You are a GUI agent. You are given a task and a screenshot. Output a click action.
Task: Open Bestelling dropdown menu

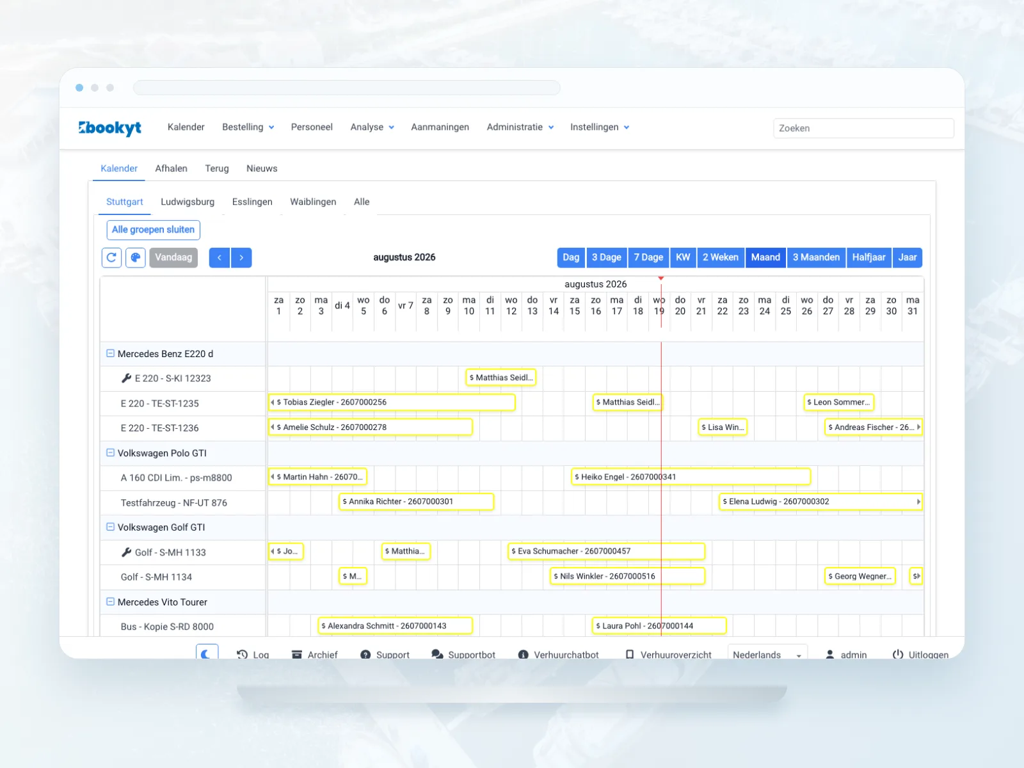tap(248, 127)
